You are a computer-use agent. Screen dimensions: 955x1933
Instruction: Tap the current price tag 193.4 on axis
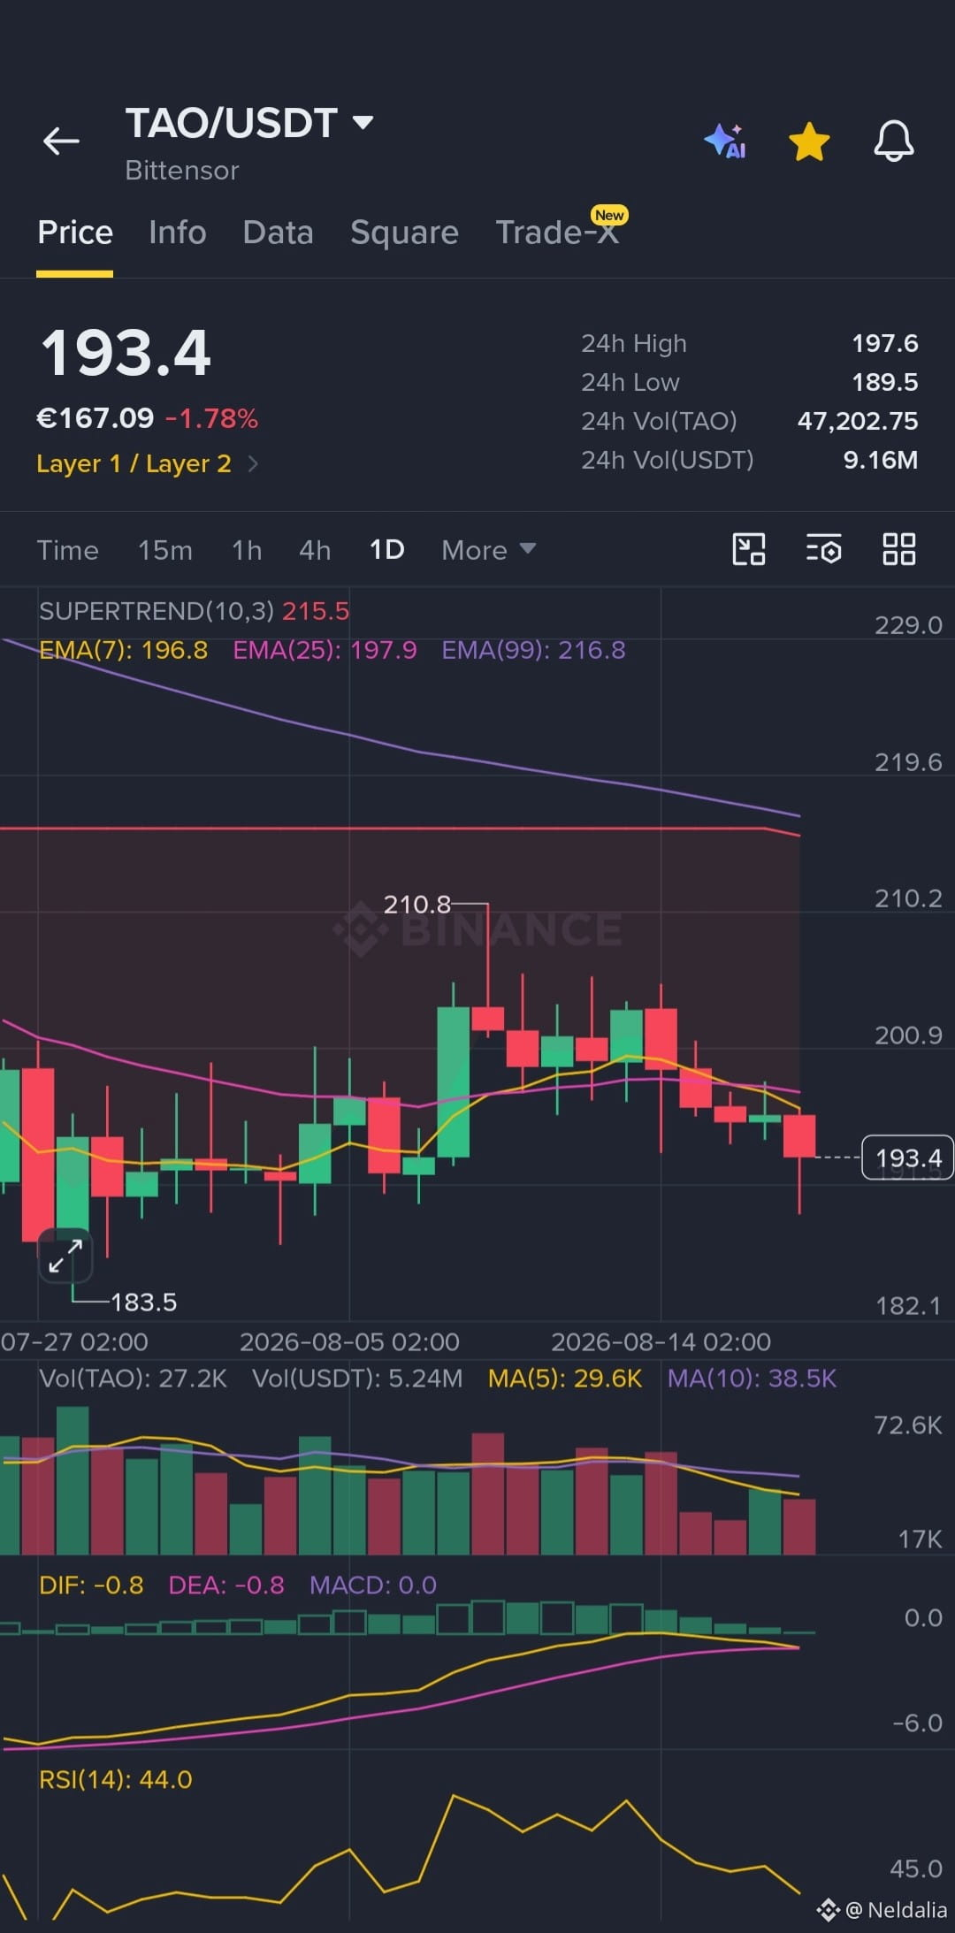pyautogui.click(x=907, y=1158)
